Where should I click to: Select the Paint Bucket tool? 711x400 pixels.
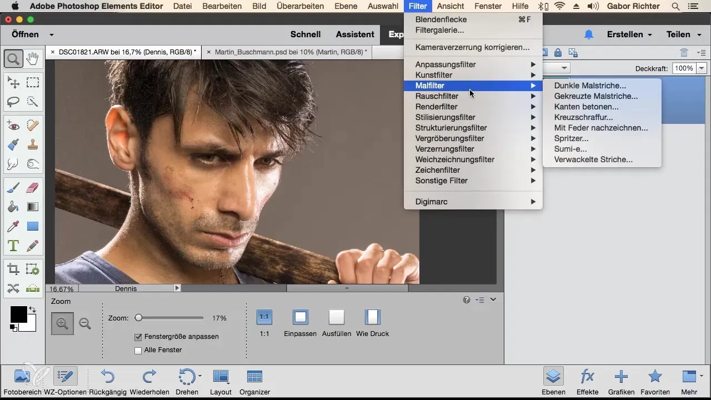coord(13,207)
